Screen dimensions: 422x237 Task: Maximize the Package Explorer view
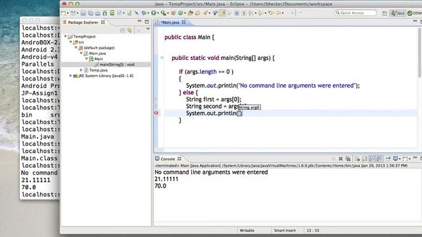[146, 22]
